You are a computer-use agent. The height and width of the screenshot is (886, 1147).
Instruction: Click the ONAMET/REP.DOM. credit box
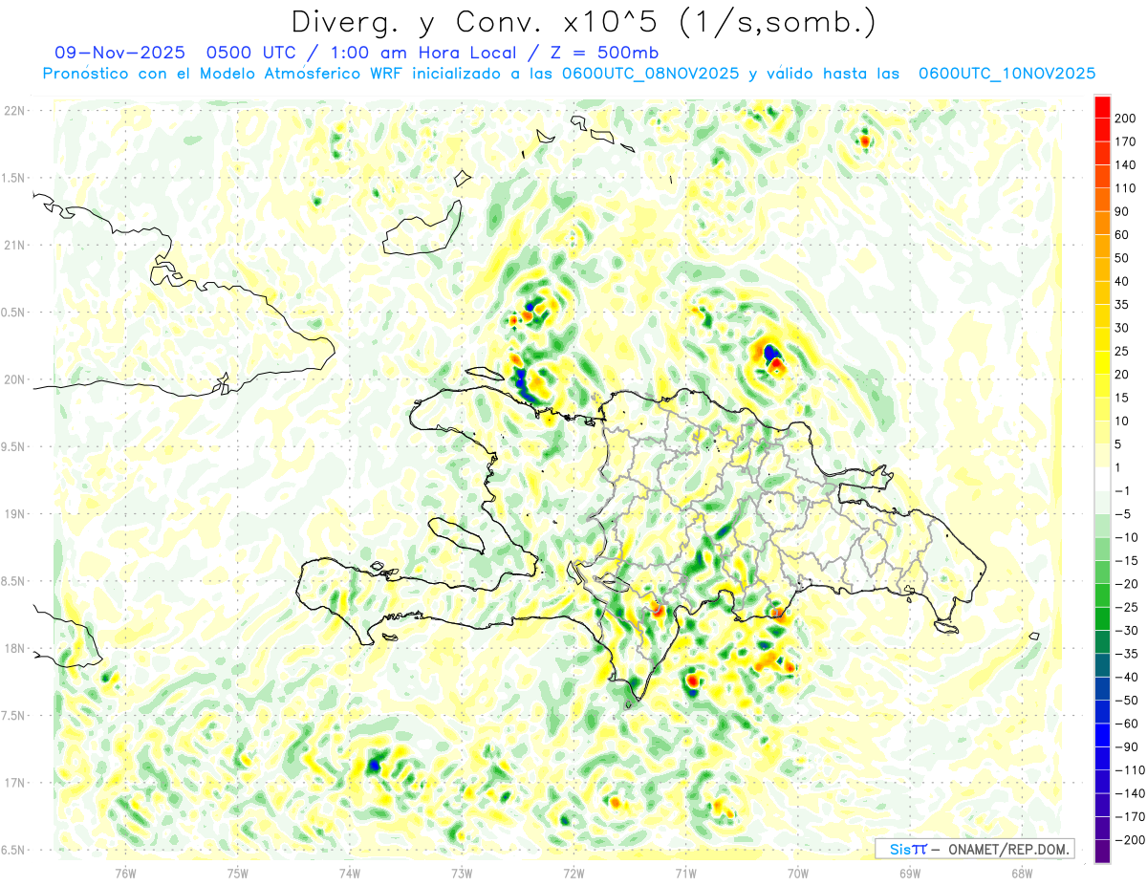974,849
